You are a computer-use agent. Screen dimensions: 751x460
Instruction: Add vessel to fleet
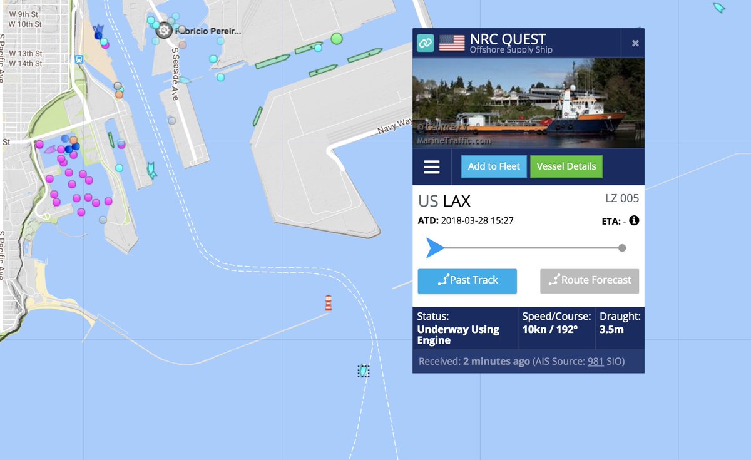point(494,166)
